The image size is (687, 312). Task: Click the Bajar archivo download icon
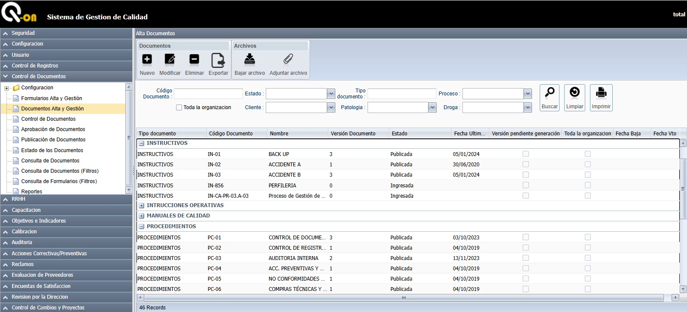[x=249, y=59]
